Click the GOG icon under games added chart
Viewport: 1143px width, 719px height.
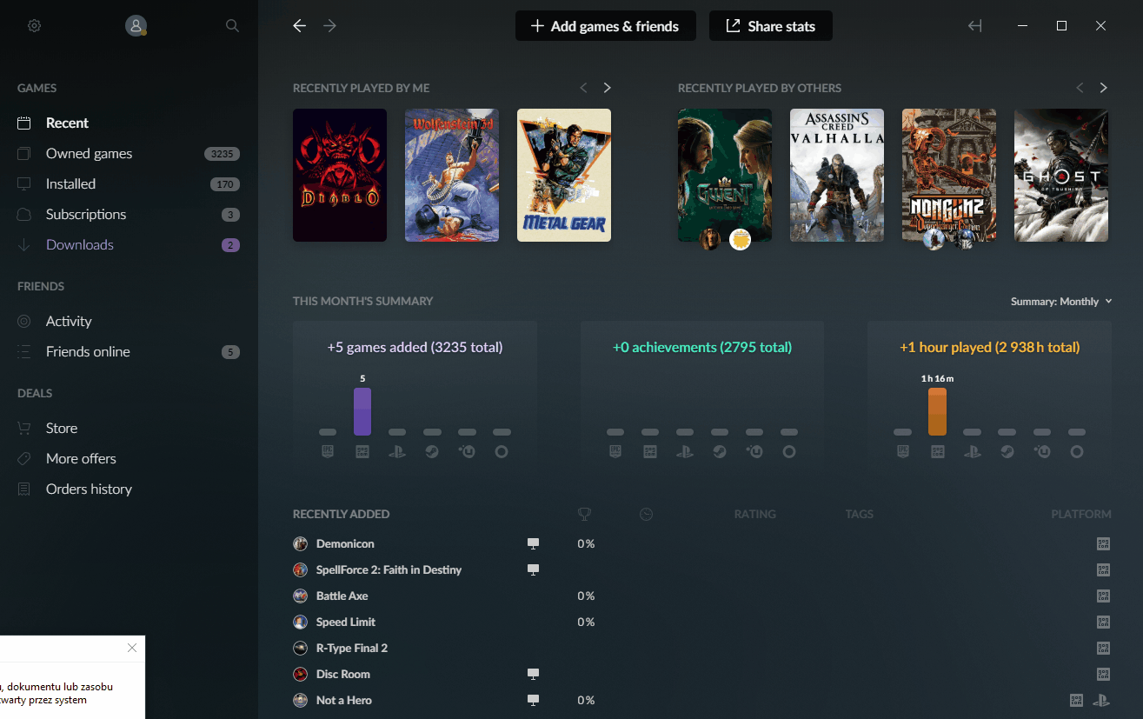point(362,452)
